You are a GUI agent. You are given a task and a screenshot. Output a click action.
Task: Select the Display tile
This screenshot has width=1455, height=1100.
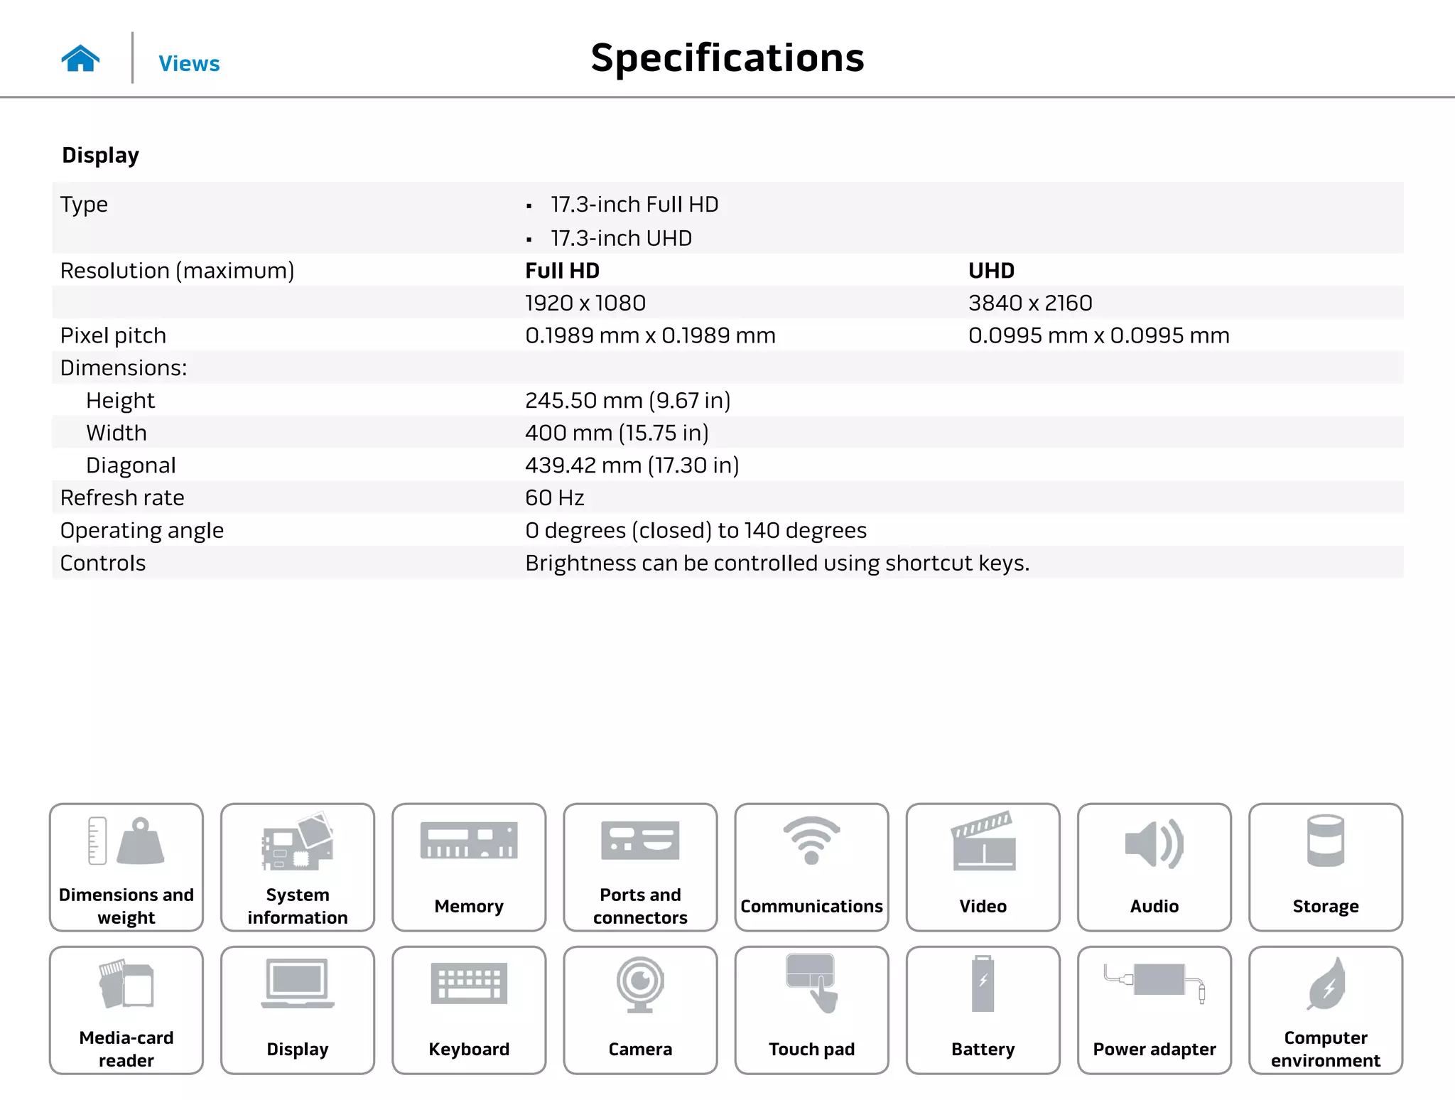(298, 1010)
